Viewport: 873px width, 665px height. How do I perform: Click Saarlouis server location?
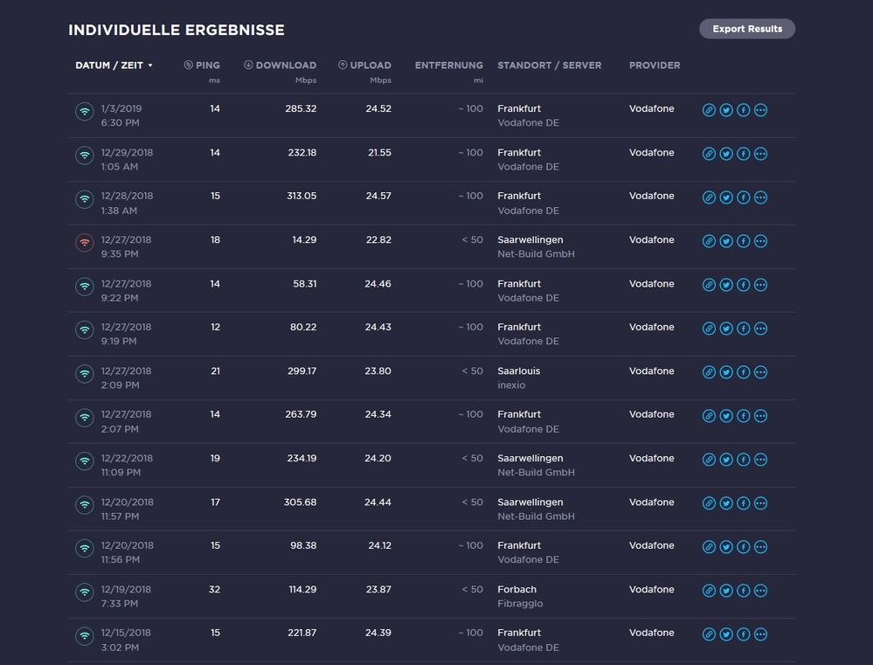pyautogui.click(x=518, y=371)
